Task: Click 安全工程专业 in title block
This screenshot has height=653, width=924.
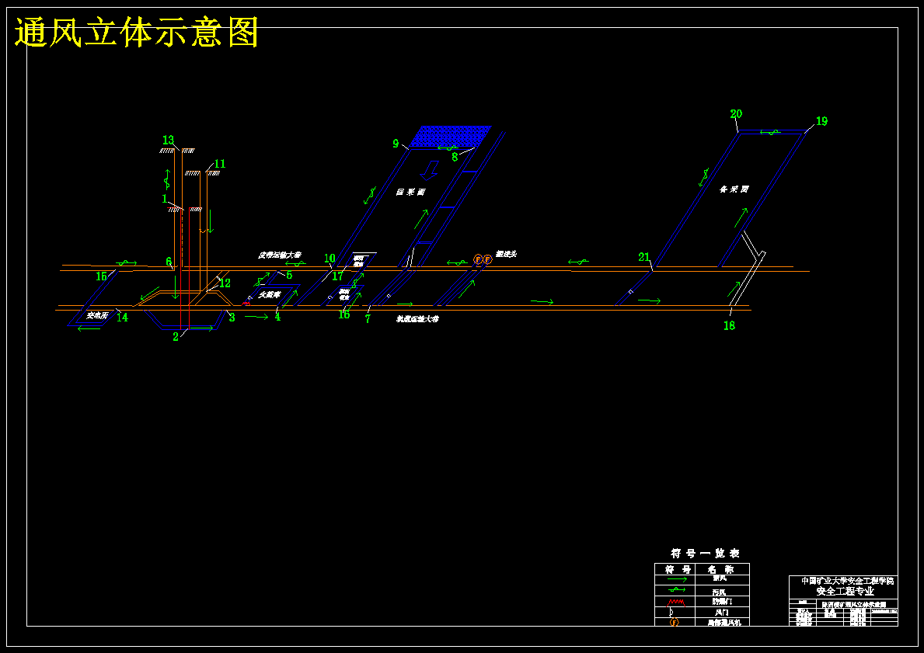Action: coord(846,591)
